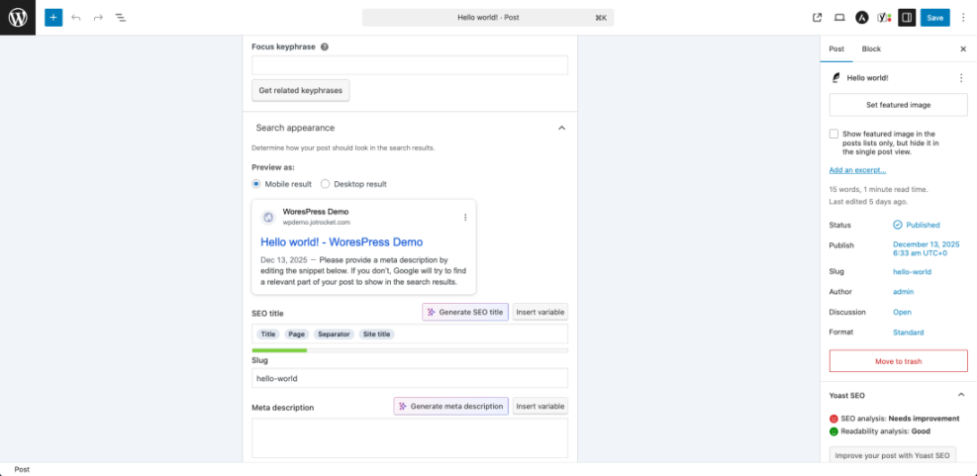Click the Add an excerpt link
The image size is (977, 476).
click(x=857, y=170)
